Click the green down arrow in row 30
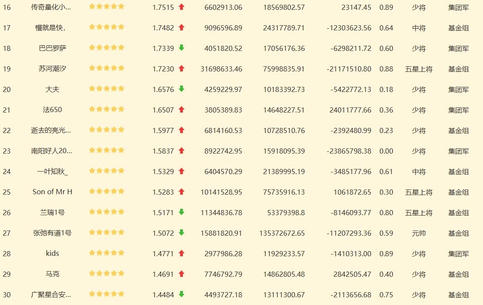483x305 pixels. (x=181, y=294)
